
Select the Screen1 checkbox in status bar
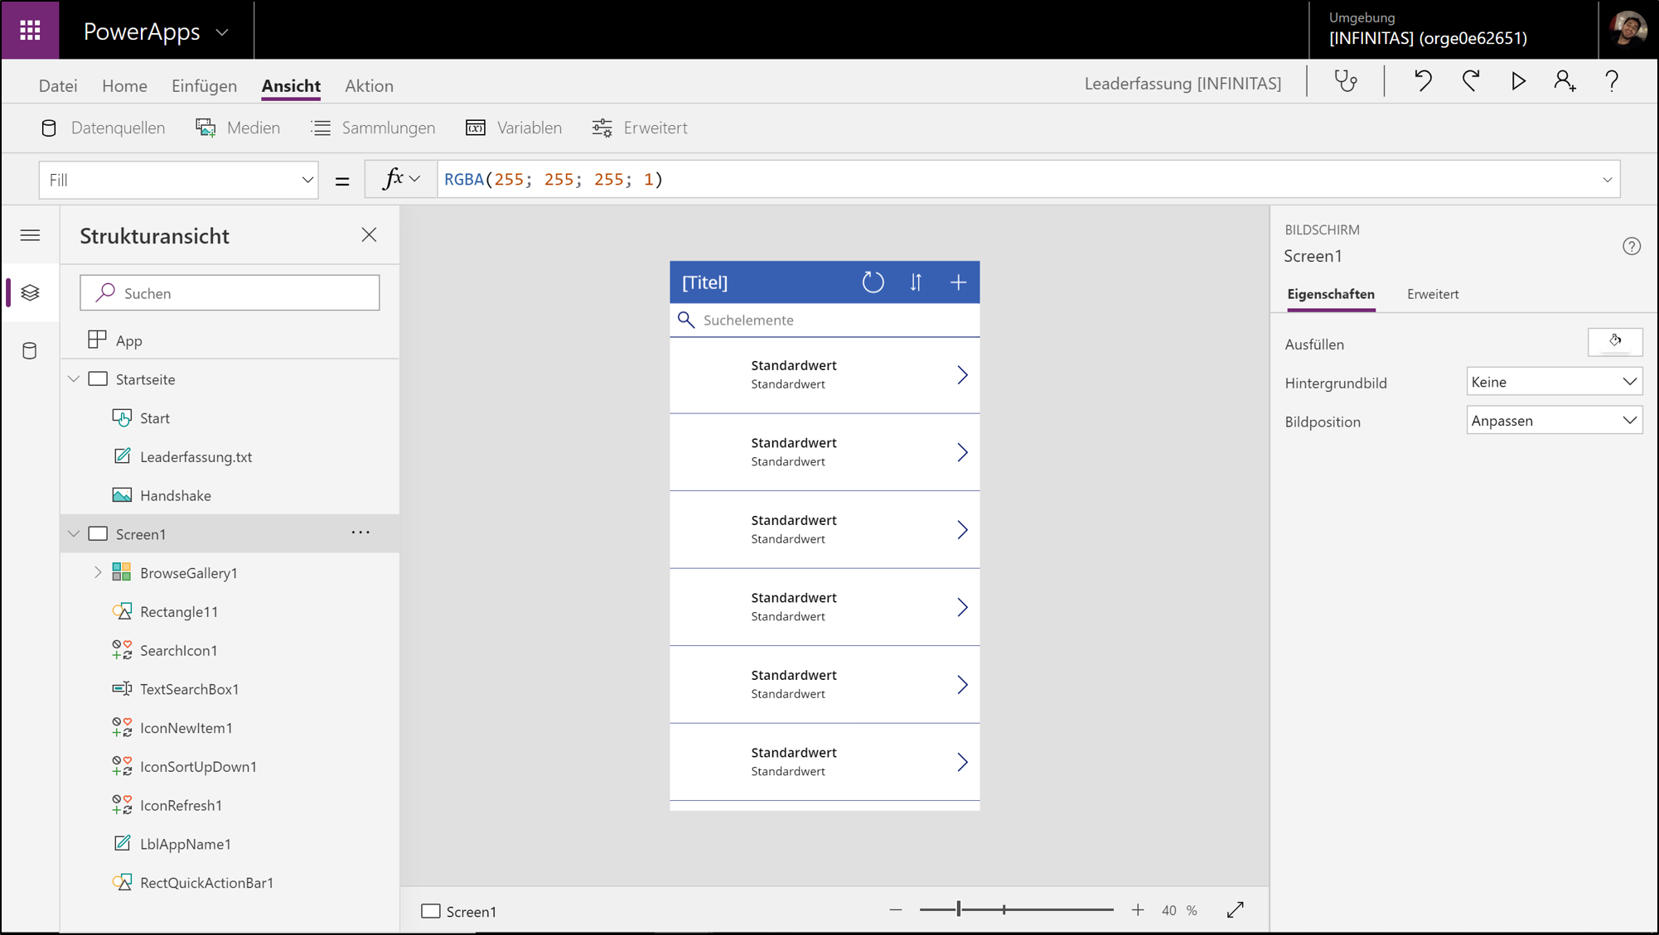click(431, 910)
